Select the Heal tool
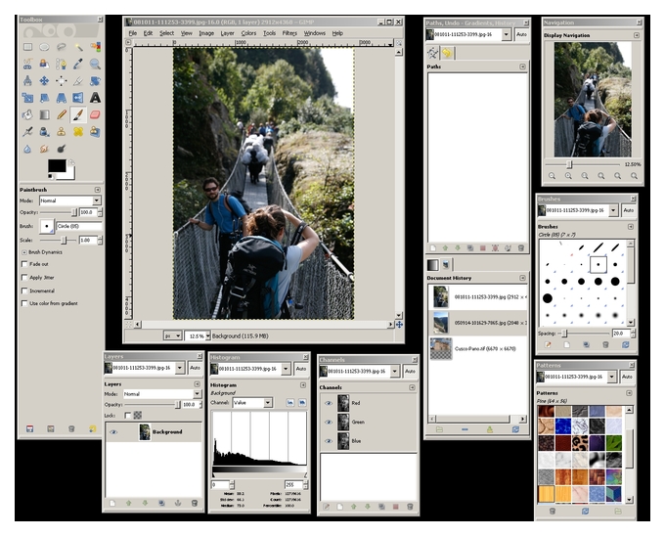This screenshot has width=665, height=536. click(x=78, y=132)
